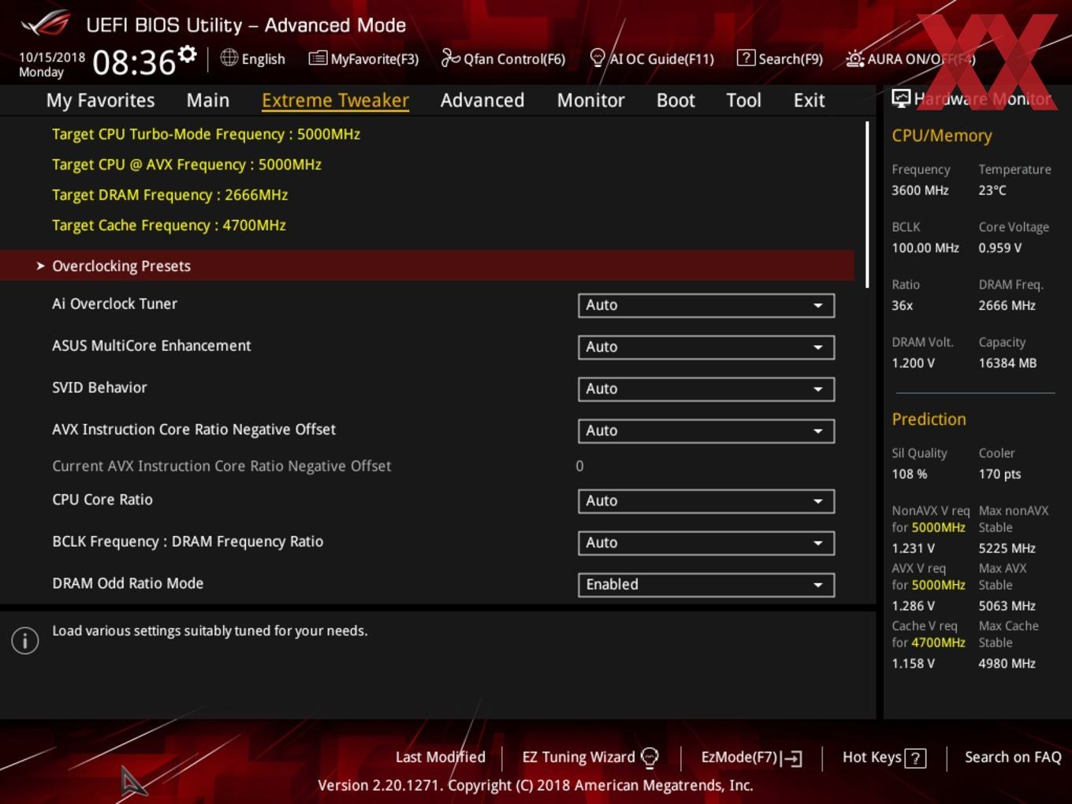Open the Monitor tab
The image size is (1072, 804).
pyautogui.click(x=590, y=100)
